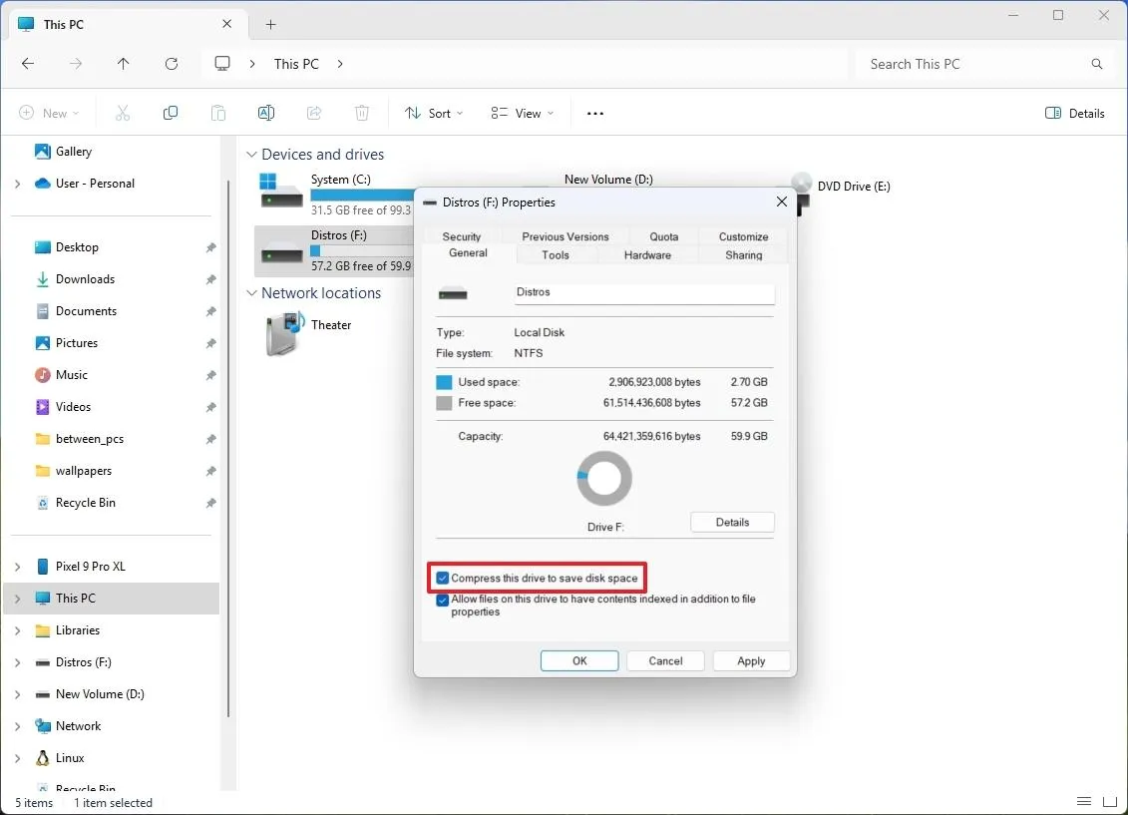Screen dimensions: 1128x815
Task: Click Cancel in the Properties dialog
Action: 665,661
